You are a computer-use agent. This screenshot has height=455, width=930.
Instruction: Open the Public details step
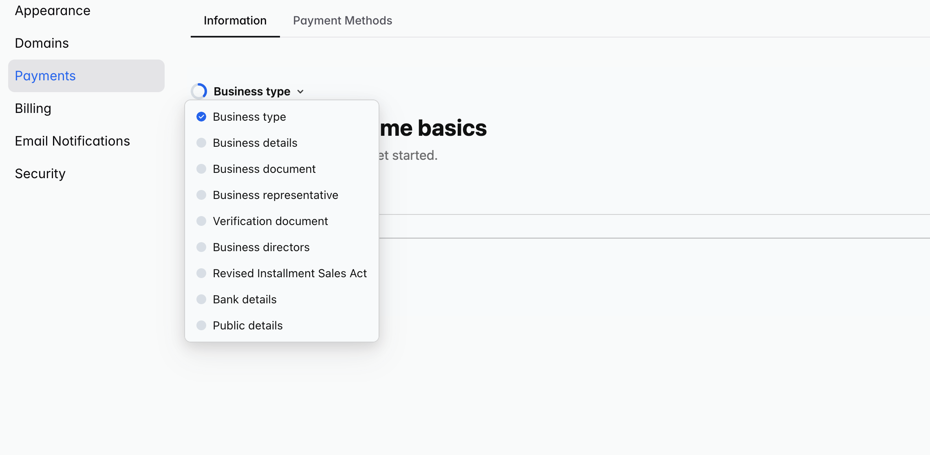[247, 325]
